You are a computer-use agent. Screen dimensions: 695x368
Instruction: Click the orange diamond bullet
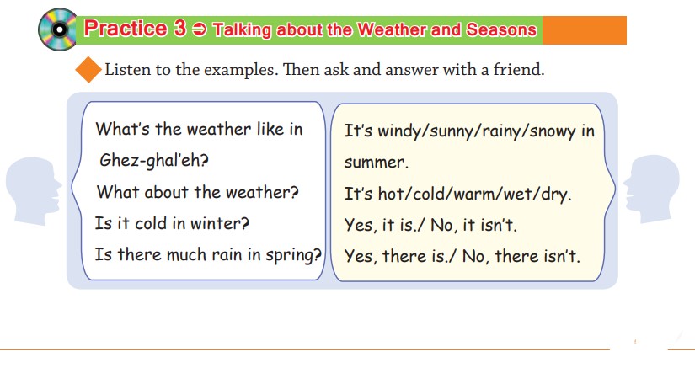coord(88,70)
